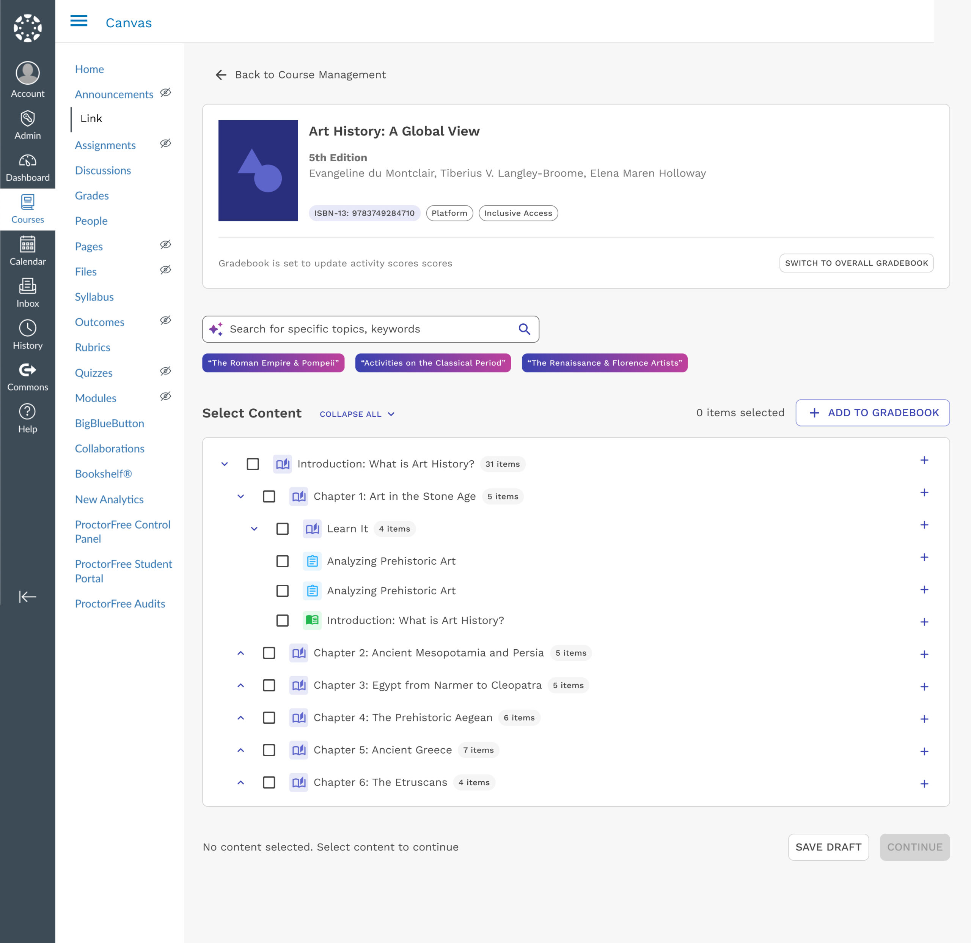This screenshot has width=971, height=943.
Task: Click the topic search input field
Action: coord(371,329)
